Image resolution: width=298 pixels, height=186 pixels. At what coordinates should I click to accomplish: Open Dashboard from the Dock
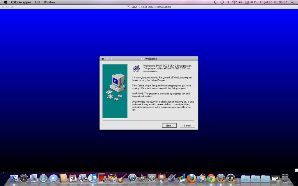point(24,178)
